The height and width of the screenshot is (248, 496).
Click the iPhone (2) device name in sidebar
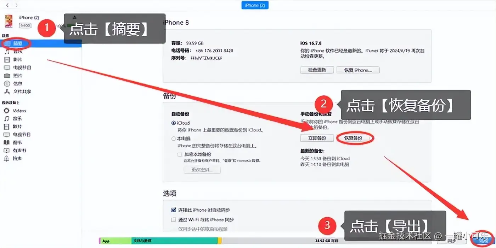[x=29, y=18]
